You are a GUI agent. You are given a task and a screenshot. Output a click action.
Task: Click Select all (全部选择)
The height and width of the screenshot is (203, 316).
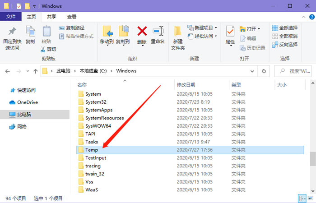pos(284,28)
